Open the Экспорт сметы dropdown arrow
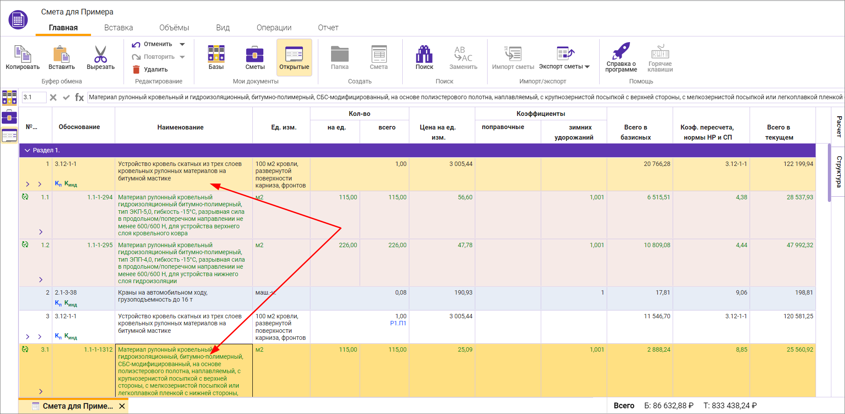Screen dimensions: 845x414 tap(587, 67)
